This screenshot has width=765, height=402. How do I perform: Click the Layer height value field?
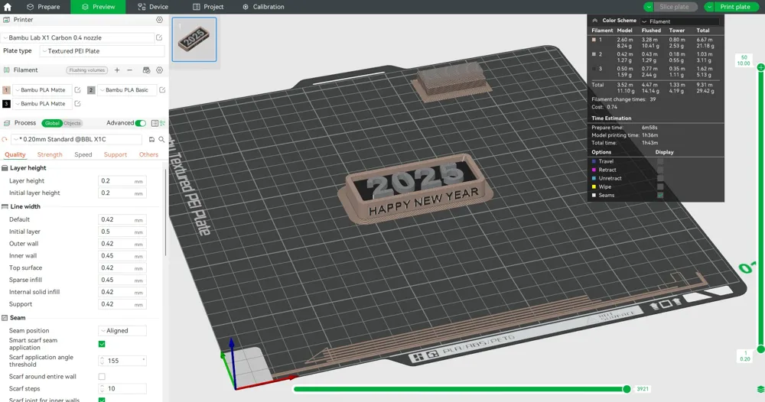tap(122, 181)
